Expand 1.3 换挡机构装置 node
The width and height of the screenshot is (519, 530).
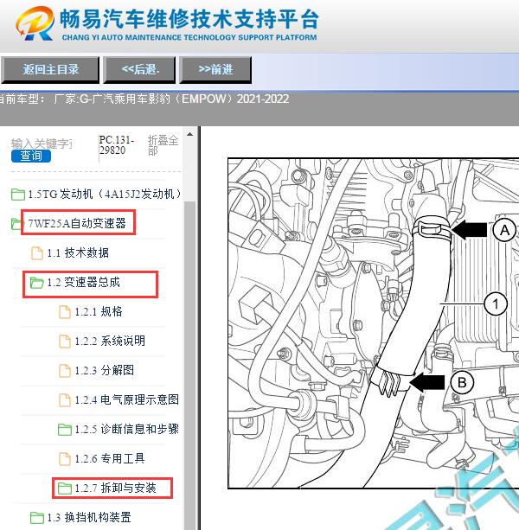pos(89,518)
